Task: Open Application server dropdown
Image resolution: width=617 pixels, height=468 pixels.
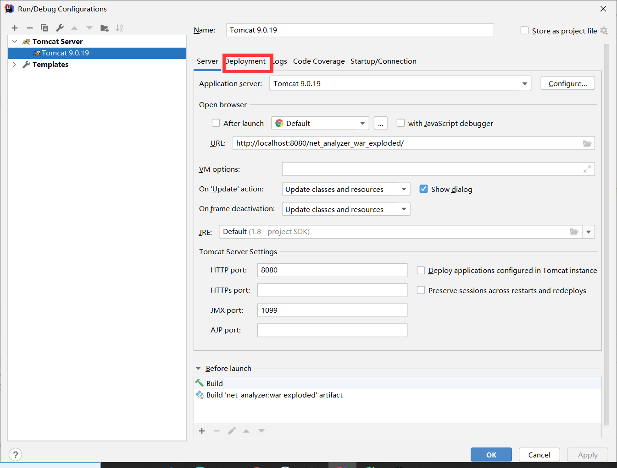Action: (x=400, y=83)
